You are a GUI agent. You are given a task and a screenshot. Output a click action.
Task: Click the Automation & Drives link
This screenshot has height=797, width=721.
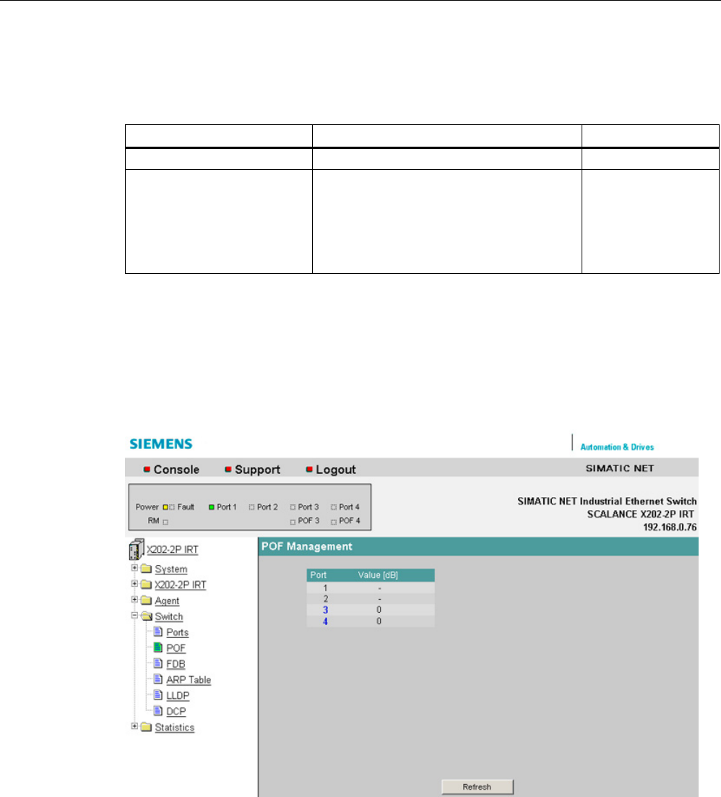[617, 447]
